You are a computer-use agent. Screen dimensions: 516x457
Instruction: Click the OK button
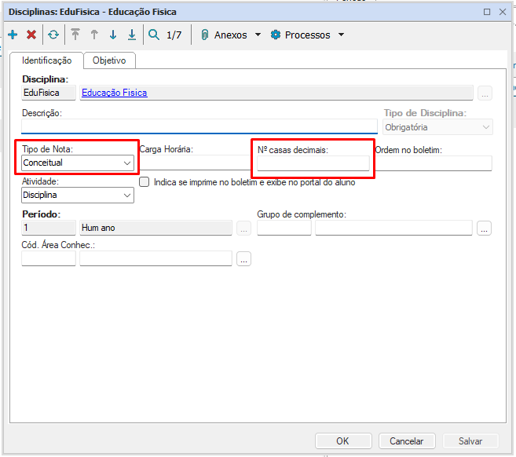point(343,441)
